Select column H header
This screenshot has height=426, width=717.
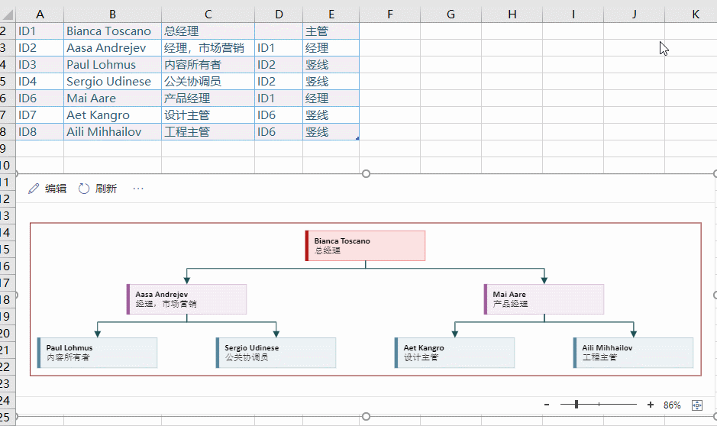pyautogui.click(x=512, y=15)
